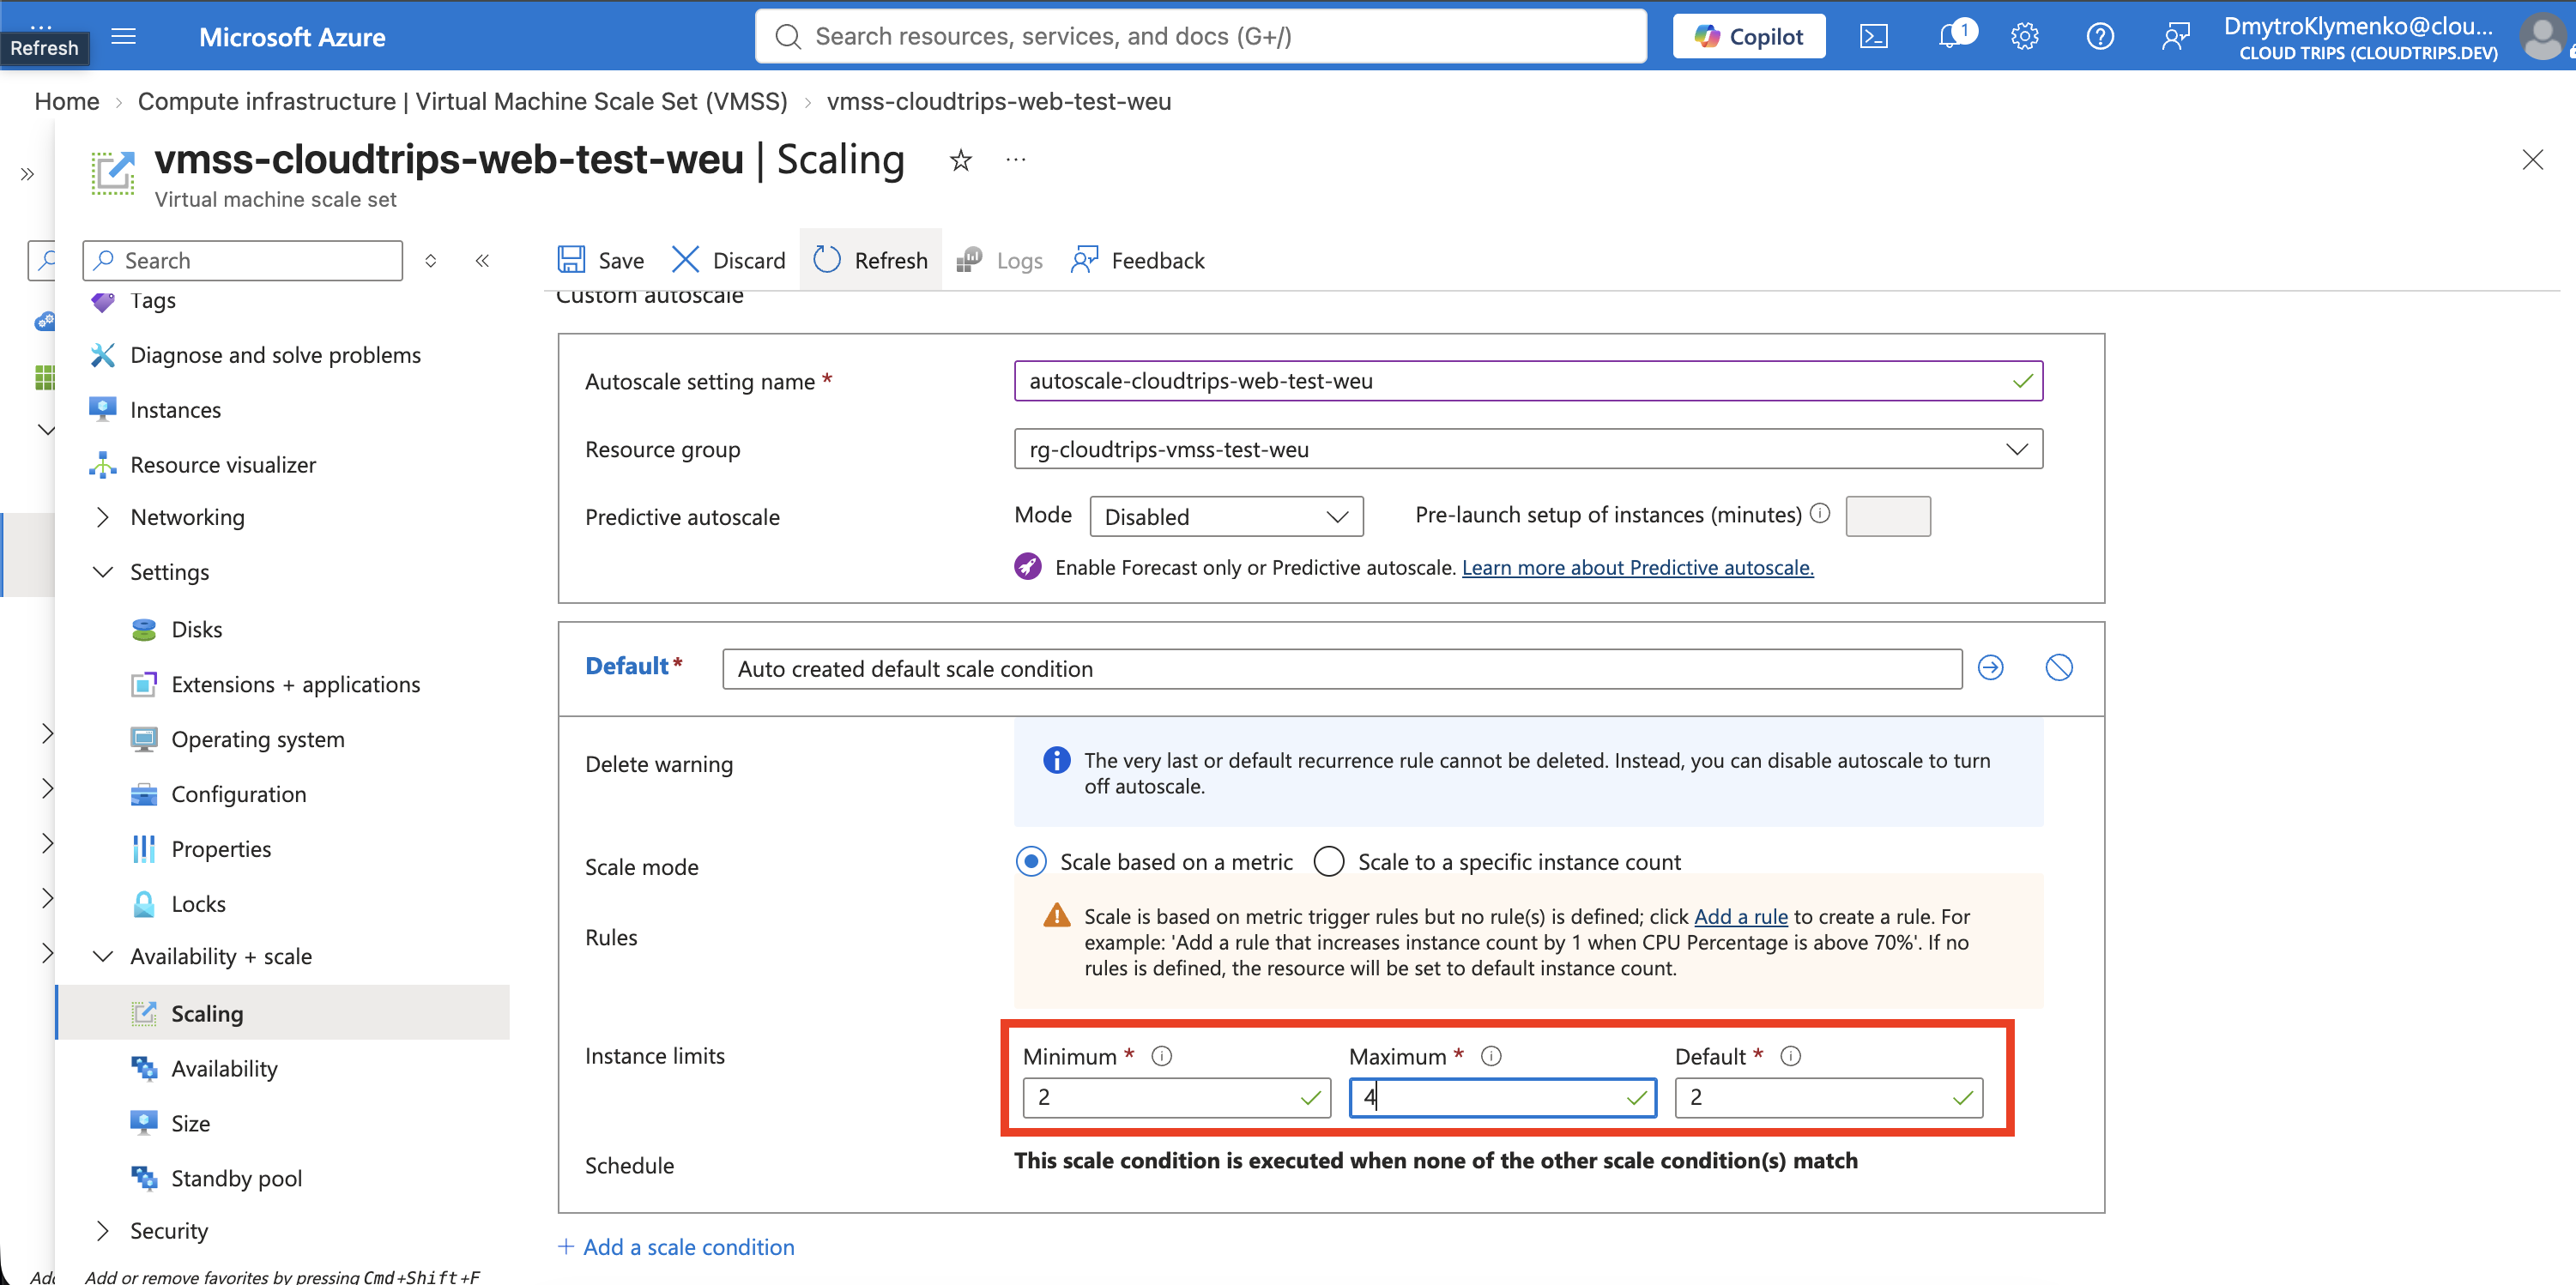Click the Maximum instance limit field

(x=1502, y=1098)
